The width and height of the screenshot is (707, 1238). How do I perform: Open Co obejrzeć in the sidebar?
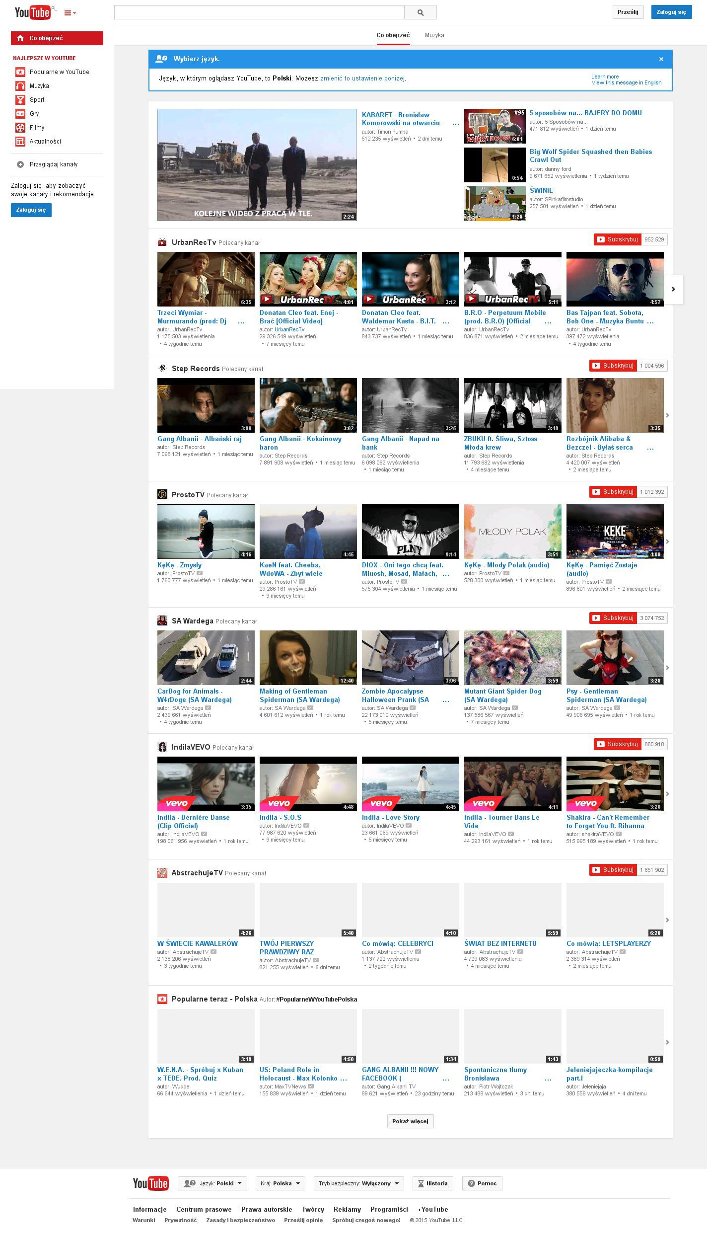click(x=57, y=38)
